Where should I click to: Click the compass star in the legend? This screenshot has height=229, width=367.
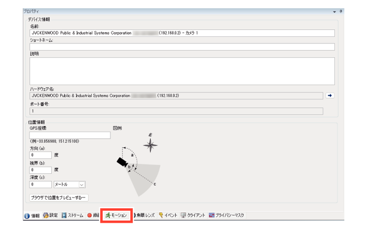(150, 145)
